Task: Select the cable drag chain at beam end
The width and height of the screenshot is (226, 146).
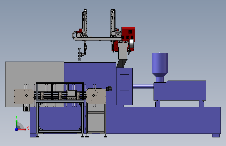Action: 74,36
